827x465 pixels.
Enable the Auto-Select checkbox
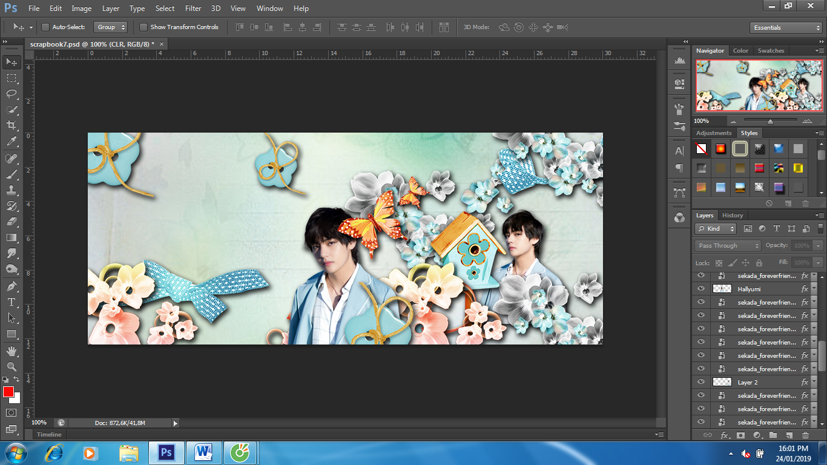pyautogui.click(x=45, y=27)
